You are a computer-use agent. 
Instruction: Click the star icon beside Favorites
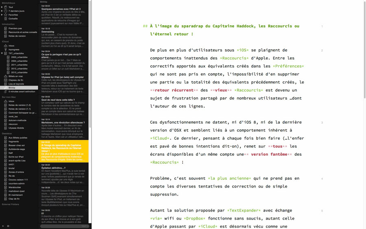click(6, 15)
